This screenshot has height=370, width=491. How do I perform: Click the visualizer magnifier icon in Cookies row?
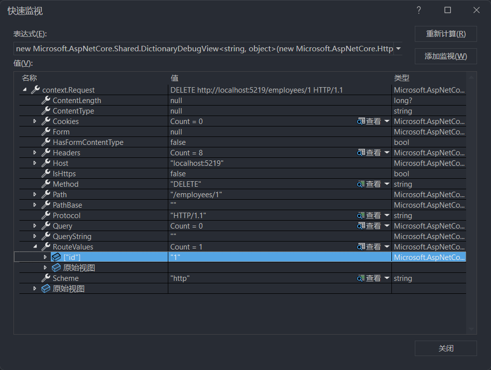coord(361,122)
